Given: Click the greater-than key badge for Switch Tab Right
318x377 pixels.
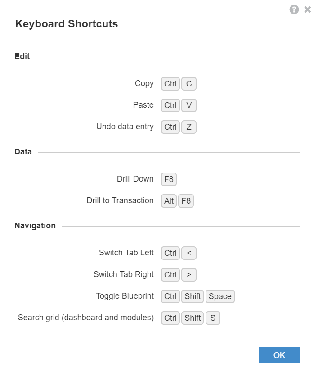Looking at the screenshot, I should click(x=189, y=275).
